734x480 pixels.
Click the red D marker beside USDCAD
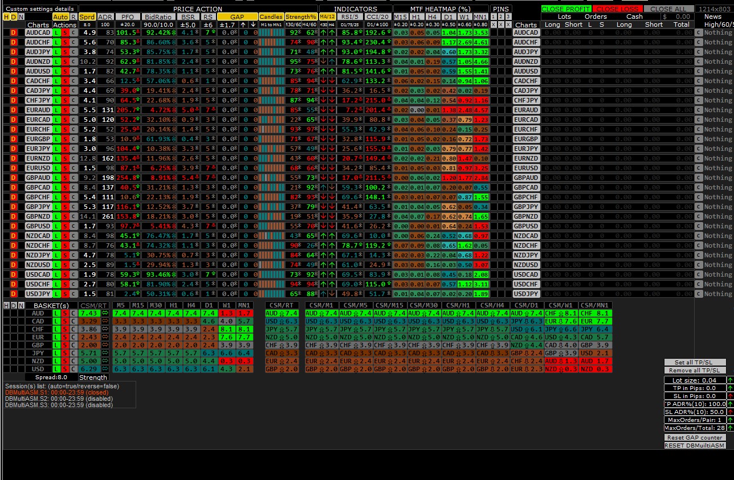click(x=13, y=274)
